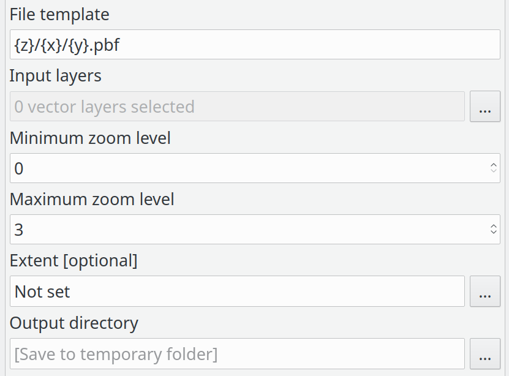Click the 'Output directory' label
The width and height of the screenshot is (509, 376).
(x=74, y=323)
